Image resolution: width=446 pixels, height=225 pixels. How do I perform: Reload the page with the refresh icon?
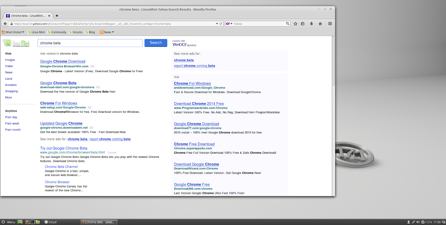(221, 24)
